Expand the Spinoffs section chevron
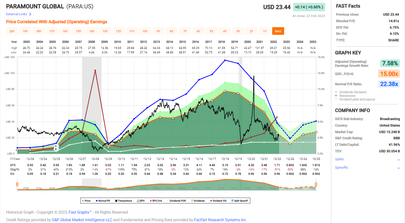The height and width of the screenshot is (223, 405). coord(398,168)
